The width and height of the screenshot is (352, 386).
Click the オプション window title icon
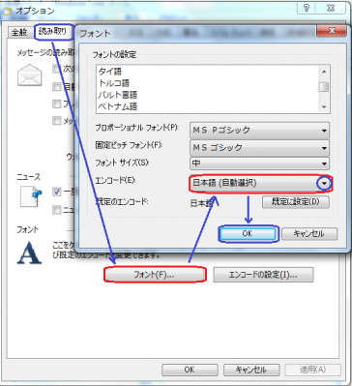(7, 11)
